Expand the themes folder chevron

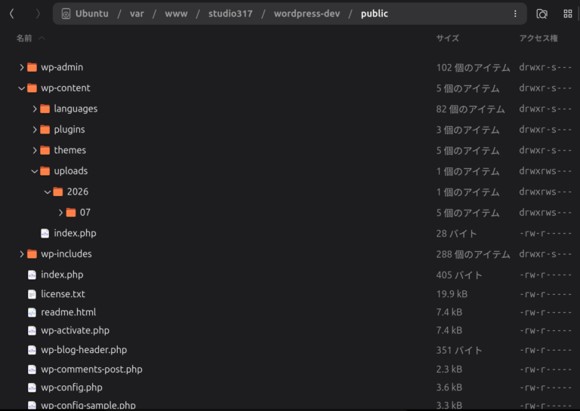tap(35, 150)
